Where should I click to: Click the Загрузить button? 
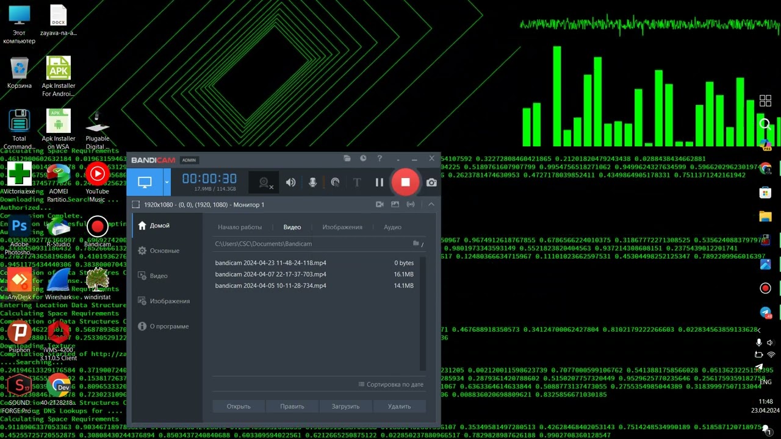pos(345,406)
